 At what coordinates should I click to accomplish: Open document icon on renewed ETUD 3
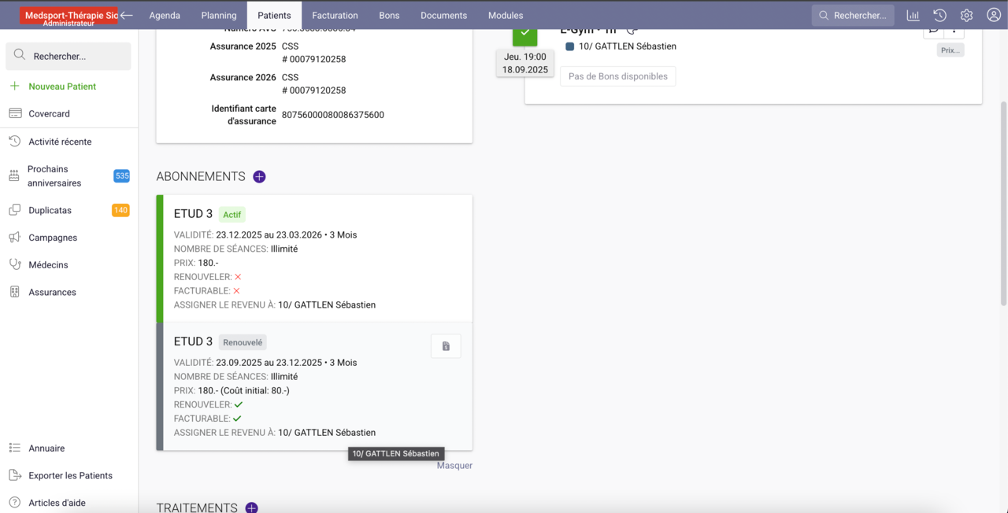coord(446,346)
